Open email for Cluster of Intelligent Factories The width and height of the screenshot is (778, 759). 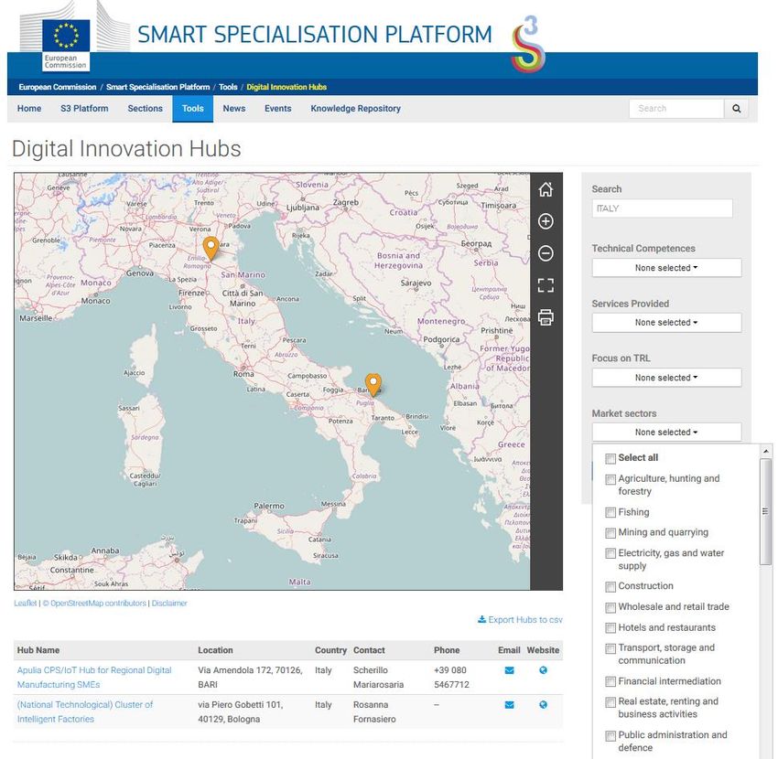[x=509, y=705]
